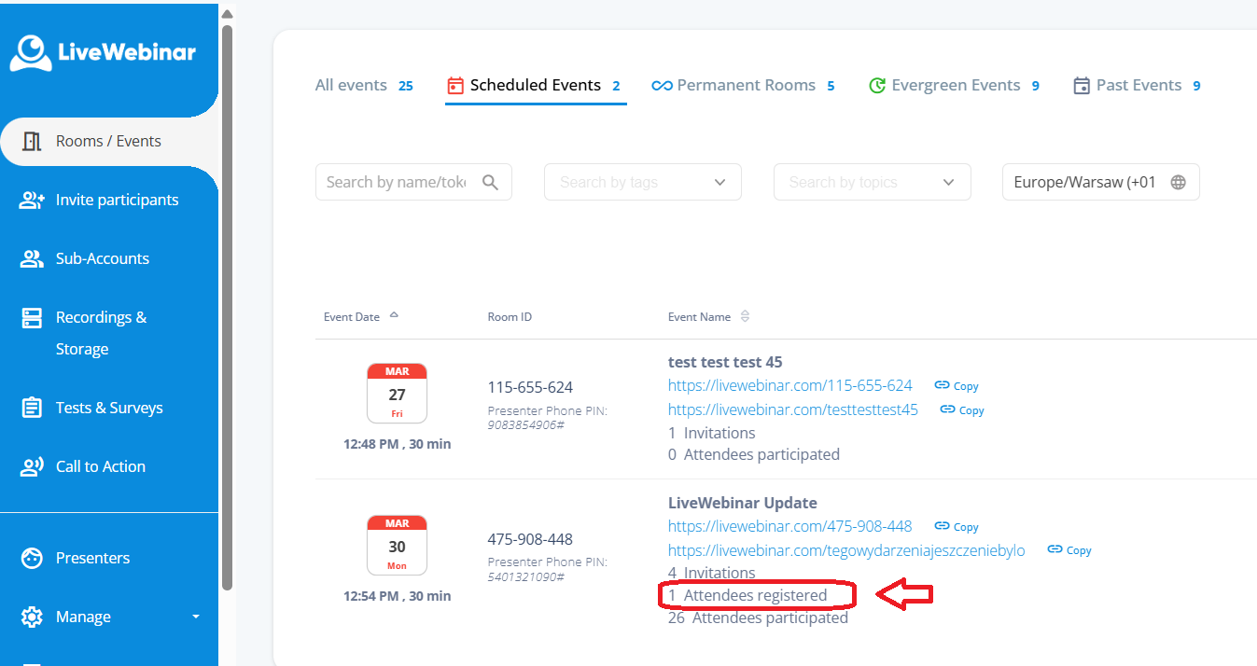The width and height of the screenshot is (1257, 666).
Task: Open the Presenters section in sidebar
Action: pyautogui.click(x=92, y=558)
